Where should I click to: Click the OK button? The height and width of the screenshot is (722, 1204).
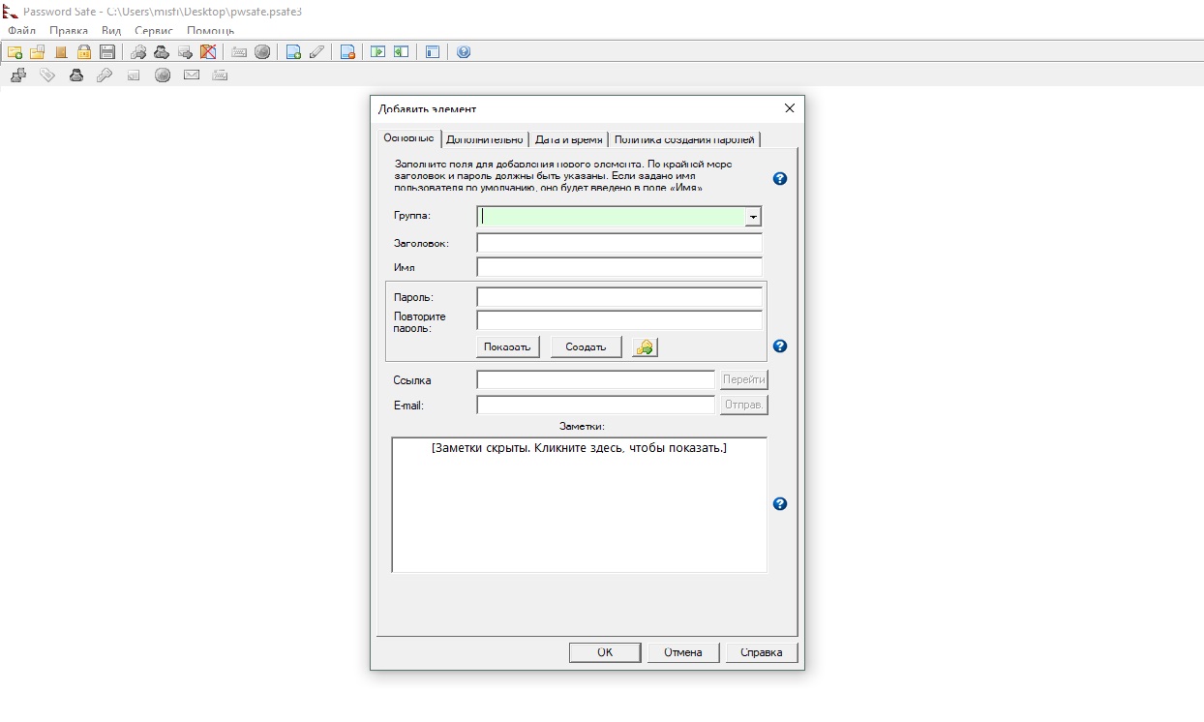coord(605,652)
